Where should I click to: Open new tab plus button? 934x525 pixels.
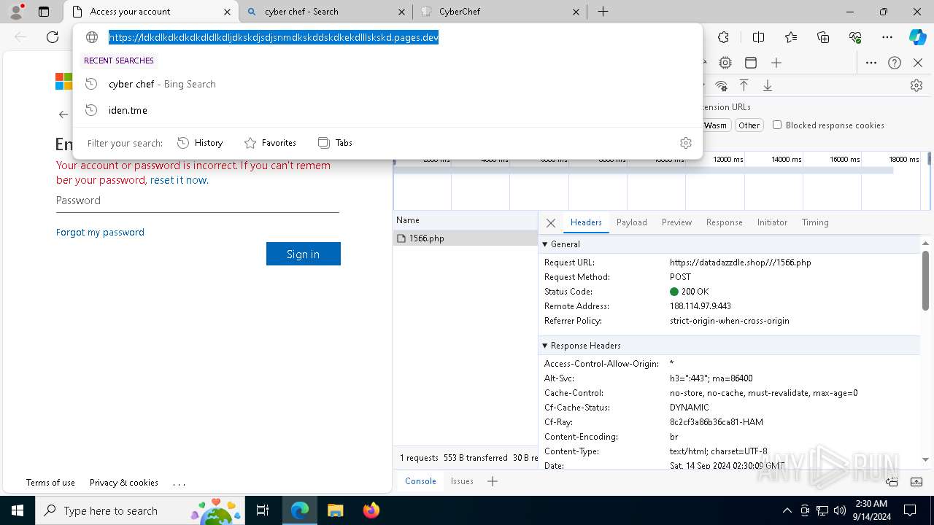pos(603,12)
